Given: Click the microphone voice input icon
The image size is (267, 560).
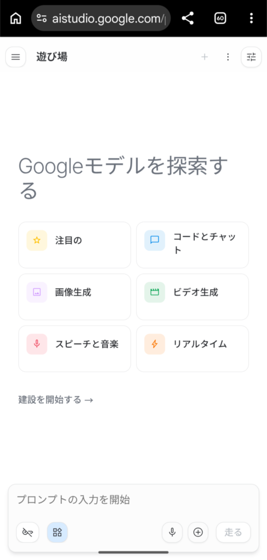Looking at the screenshot, I should [172, 533].
